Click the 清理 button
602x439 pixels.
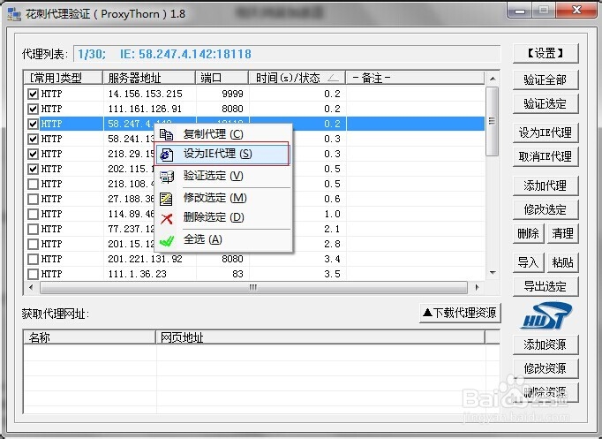coord(562,233)
